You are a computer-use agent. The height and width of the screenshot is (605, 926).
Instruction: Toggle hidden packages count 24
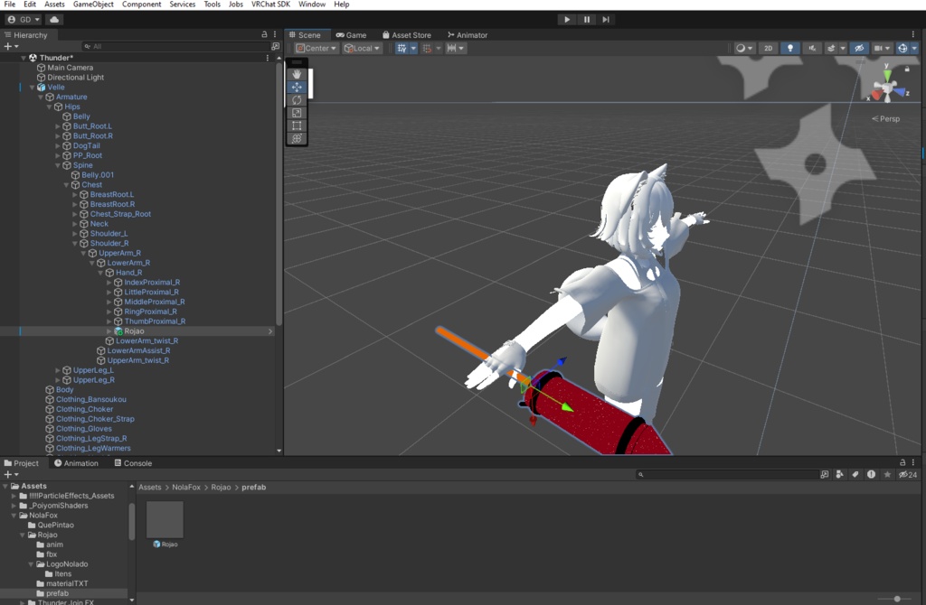(908, 474)
